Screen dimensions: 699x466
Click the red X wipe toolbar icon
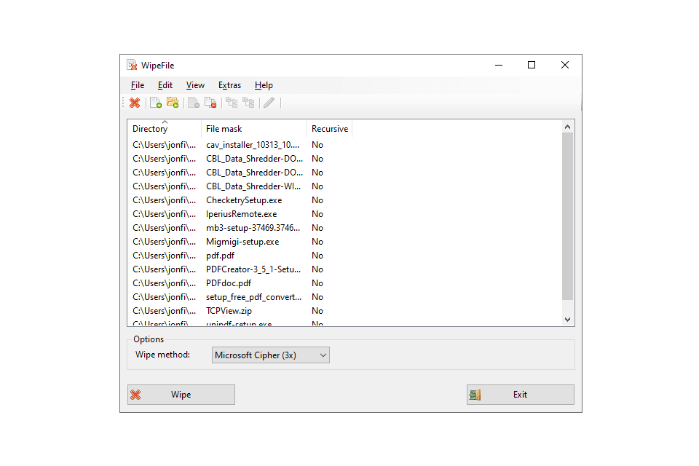(135, 103)
